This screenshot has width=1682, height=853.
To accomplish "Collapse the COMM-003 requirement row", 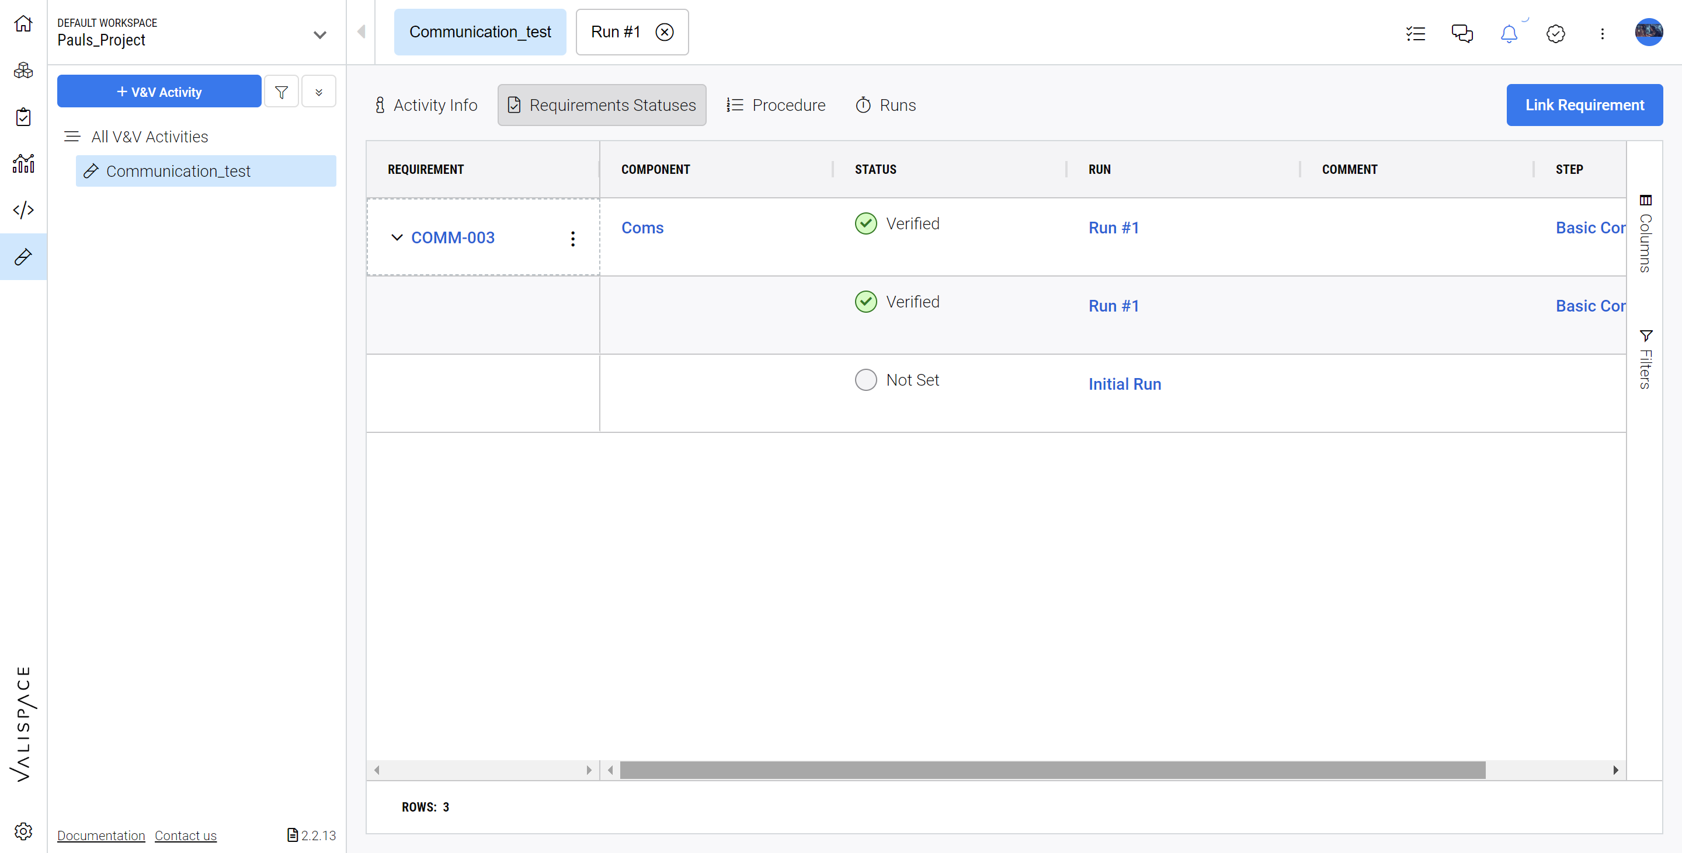I will (x=397, y=237).
